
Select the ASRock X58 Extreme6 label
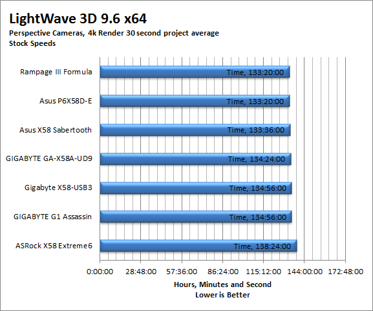point(54,246)
